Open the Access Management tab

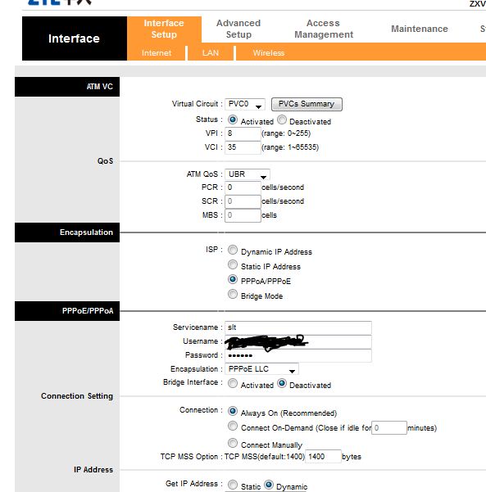(x=324, y=29)
